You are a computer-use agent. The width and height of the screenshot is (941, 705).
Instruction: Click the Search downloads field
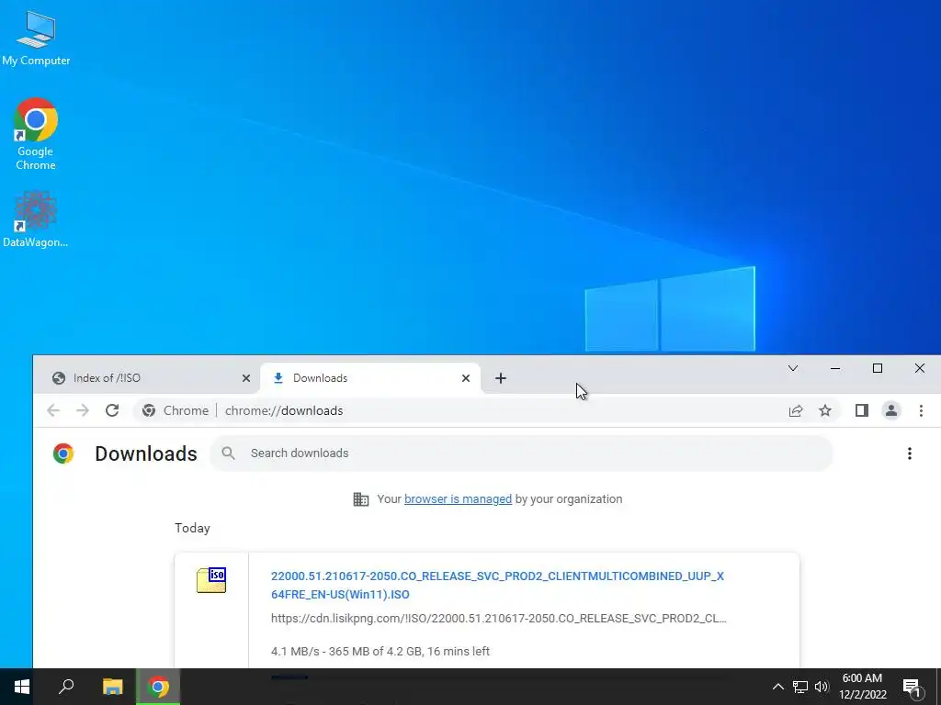[x=521, y=453]
